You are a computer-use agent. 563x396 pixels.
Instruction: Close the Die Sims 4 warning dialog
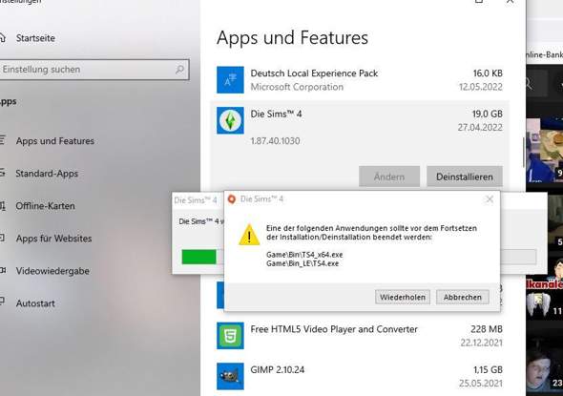(x=490, y=198)
